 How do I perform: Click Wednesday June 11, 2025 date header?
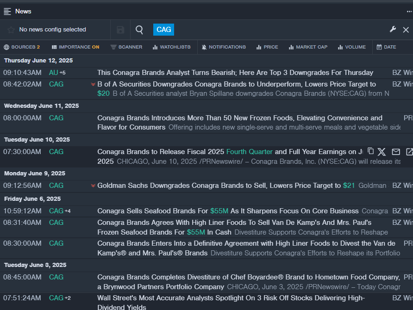click(41, 106)
